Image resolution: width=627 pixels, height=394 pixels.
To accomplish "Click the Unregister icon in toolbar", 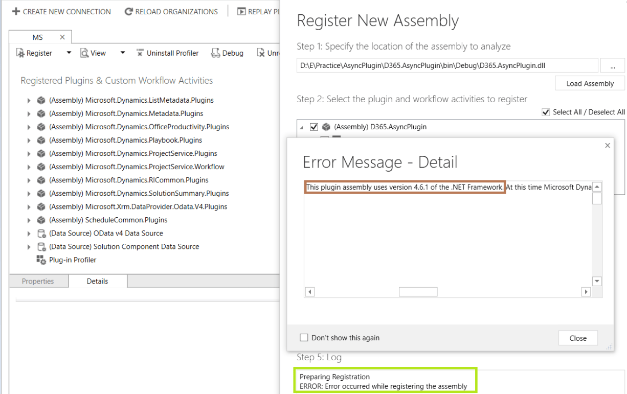I will pos(261,53).
